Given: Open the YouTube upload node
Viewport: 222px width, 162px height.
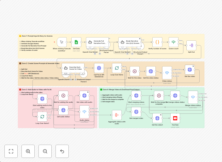Looking at the screenshot, I should tap(175, 119).
